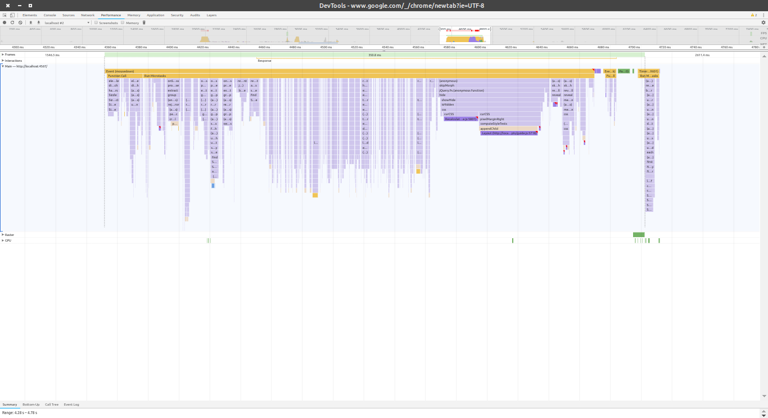This screenshot has width=768, height=418.
Task: Open the localhost #2 recording dropdown
Action: 67,22
